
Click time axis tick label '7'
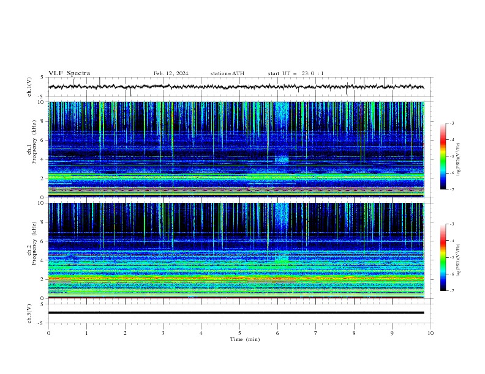(x=316, y=333)
